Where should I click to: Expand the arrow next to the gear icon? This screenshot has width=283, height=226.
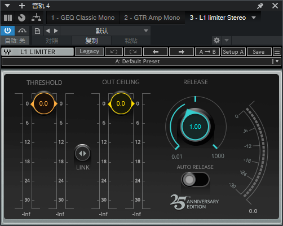click(227, 40)
